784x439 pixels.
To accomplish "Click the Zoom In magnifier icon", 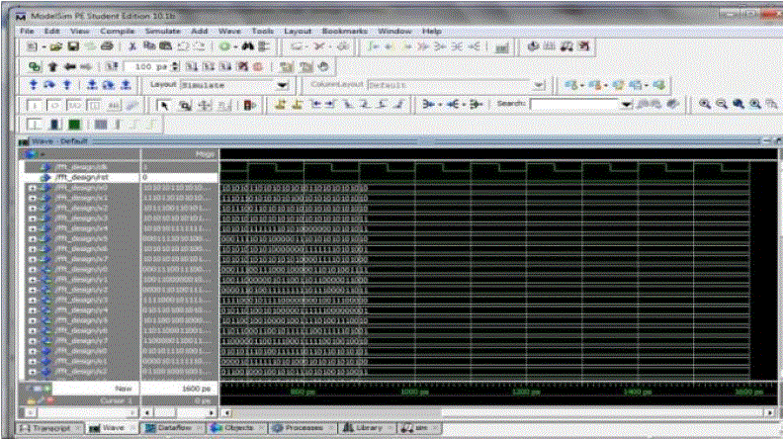I will point(705,104).
